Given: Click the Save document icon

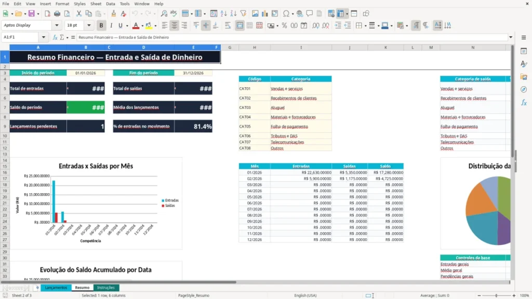Looking at the screenshot, I should pyautogui.click(x=31, y=13).
